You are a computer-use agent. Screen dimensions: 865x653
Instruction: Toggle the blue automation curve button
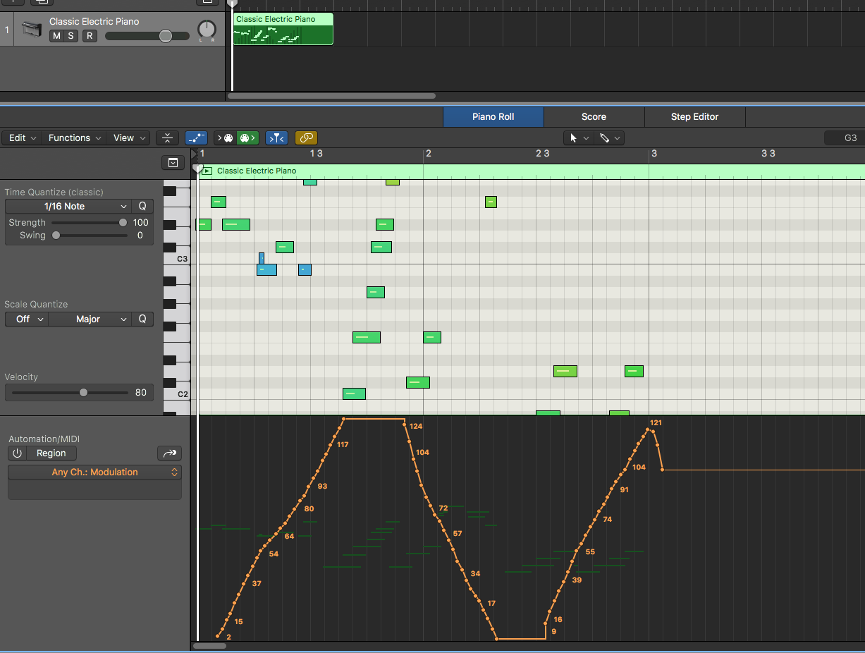click(x=196, y=138)
